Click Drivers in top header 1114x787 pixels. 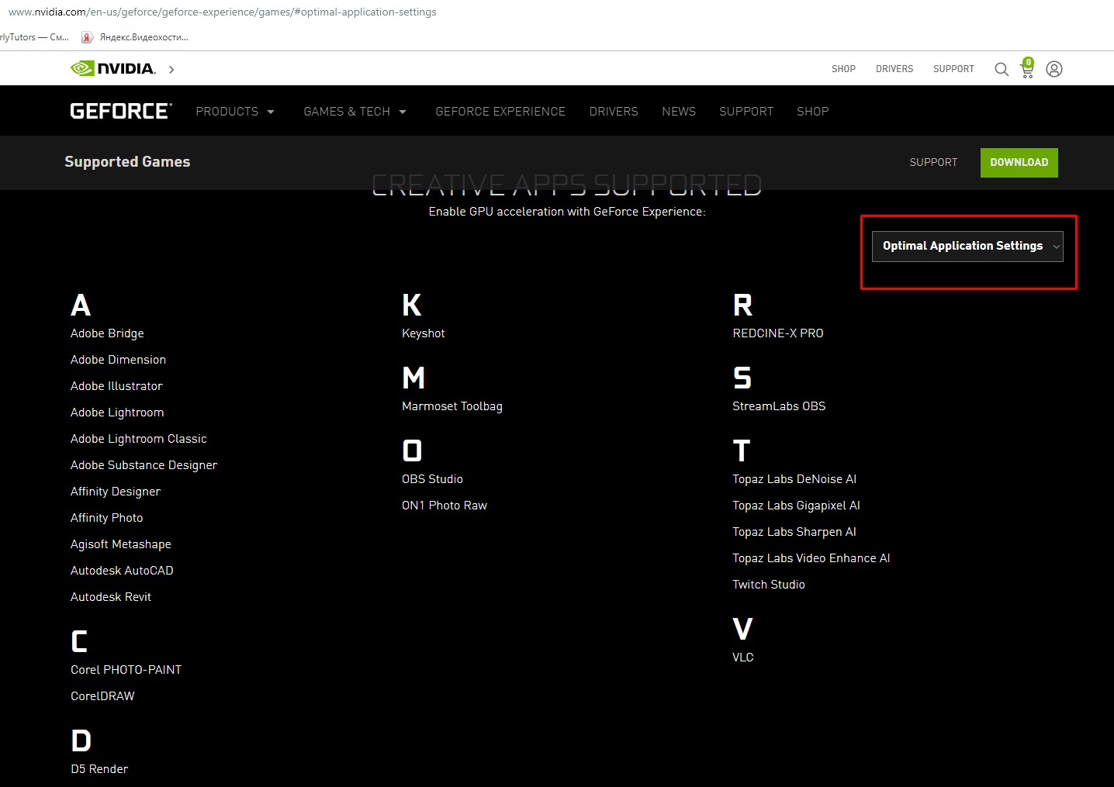click(x=894, y=69)
